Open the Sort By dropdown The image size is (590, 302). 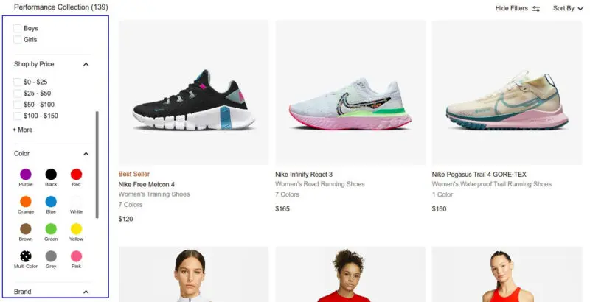(567, 8)
